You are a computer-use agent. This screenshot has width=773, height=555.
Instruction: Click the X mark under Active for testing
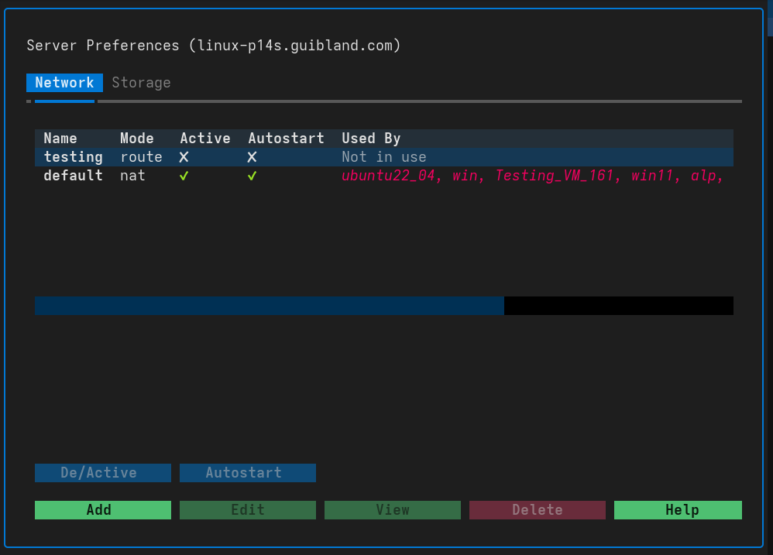point(184,157)
